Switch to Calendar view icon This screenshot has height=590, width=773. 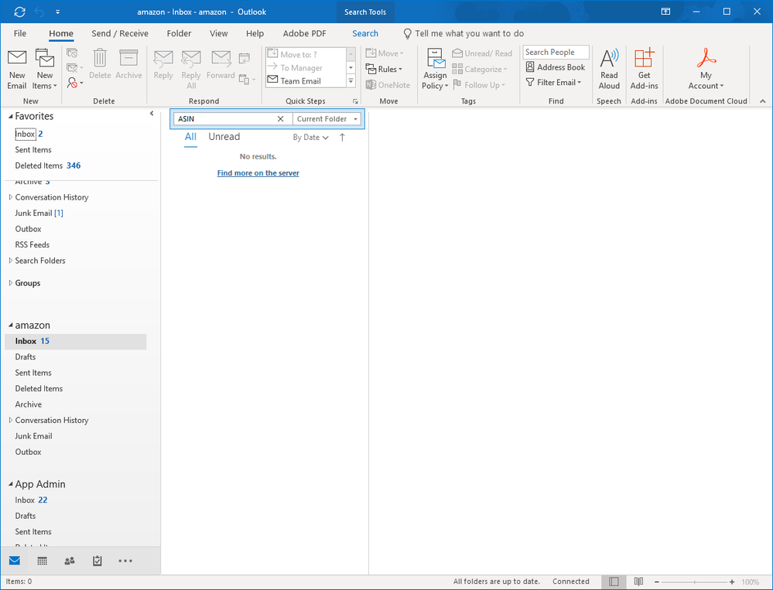43,561
